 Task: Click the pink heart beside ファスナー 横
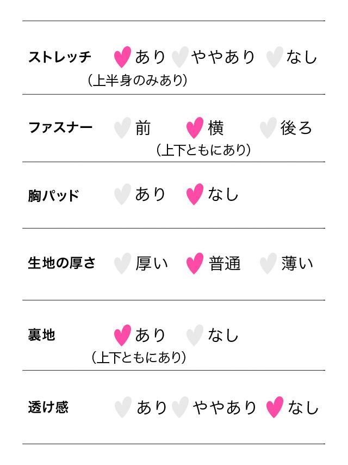pyautogui.click(x=195, y=128)
